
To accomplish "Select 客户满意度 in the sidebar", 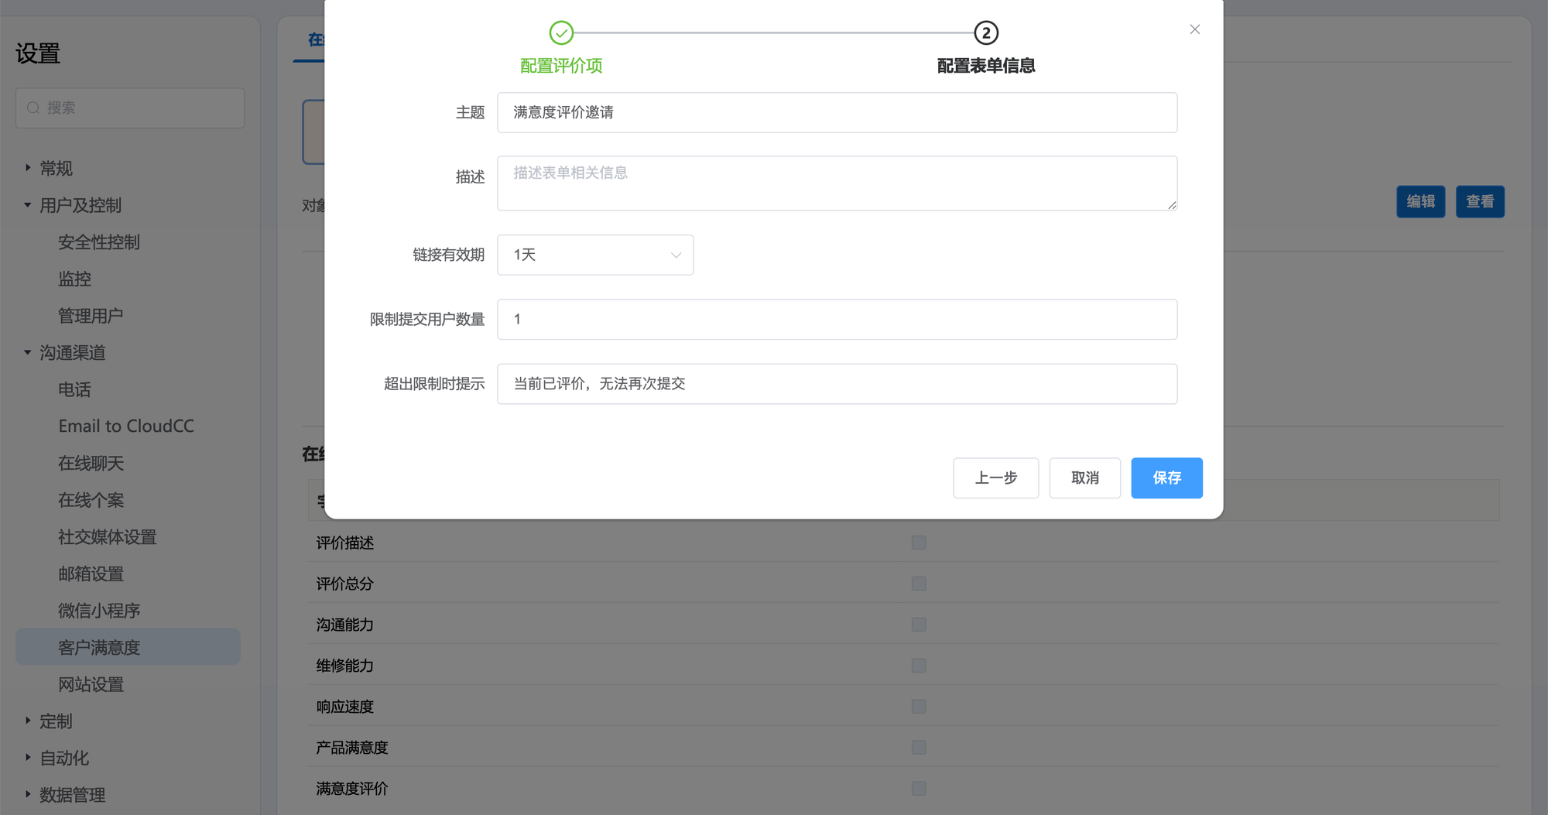I will click(99, 647).
